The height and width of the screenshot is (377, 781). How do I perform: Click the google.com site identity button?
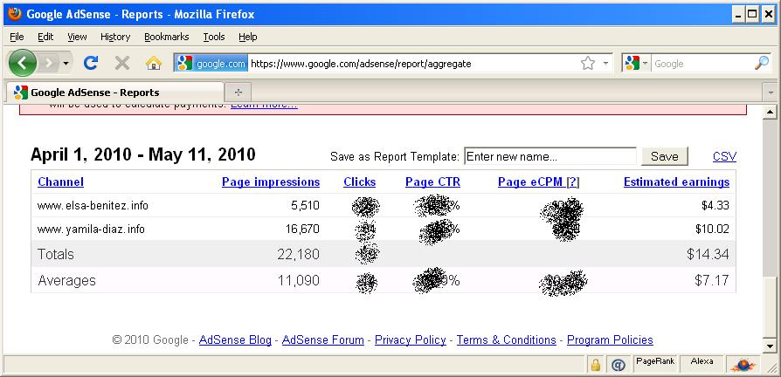click(x=211, y=63)
